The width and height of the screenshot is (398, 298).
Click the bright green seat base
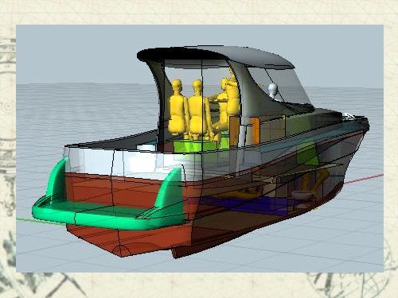(x=200, y=145)
